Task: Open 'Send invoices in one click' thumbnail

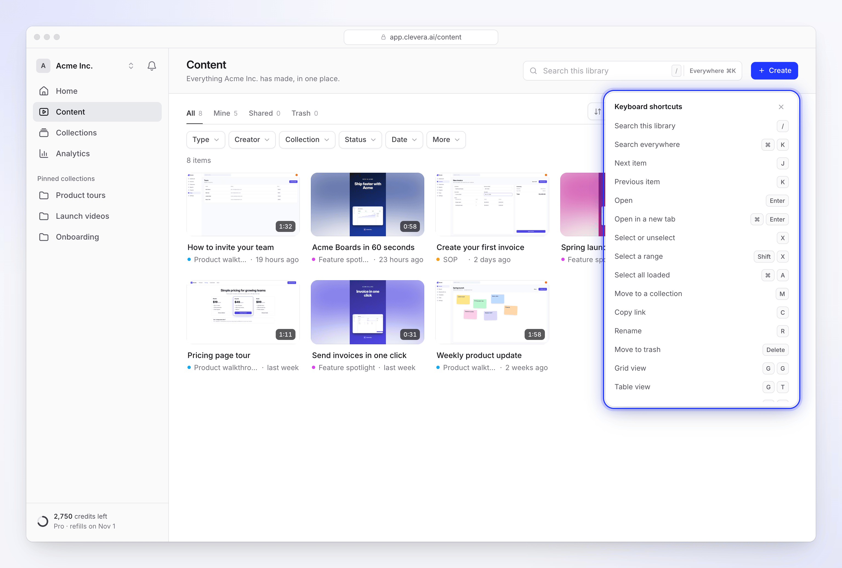Action: point(367,312)
